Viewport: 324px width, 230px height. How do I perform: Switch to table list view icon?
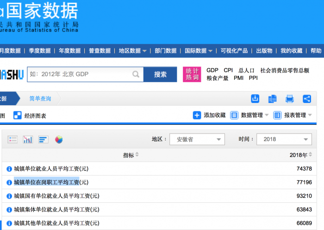(12, 139)
